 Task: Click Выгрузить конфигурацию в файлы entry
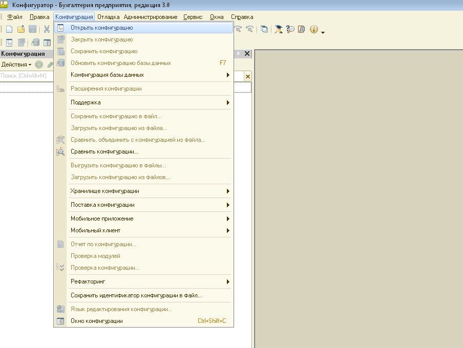point(143,166)
